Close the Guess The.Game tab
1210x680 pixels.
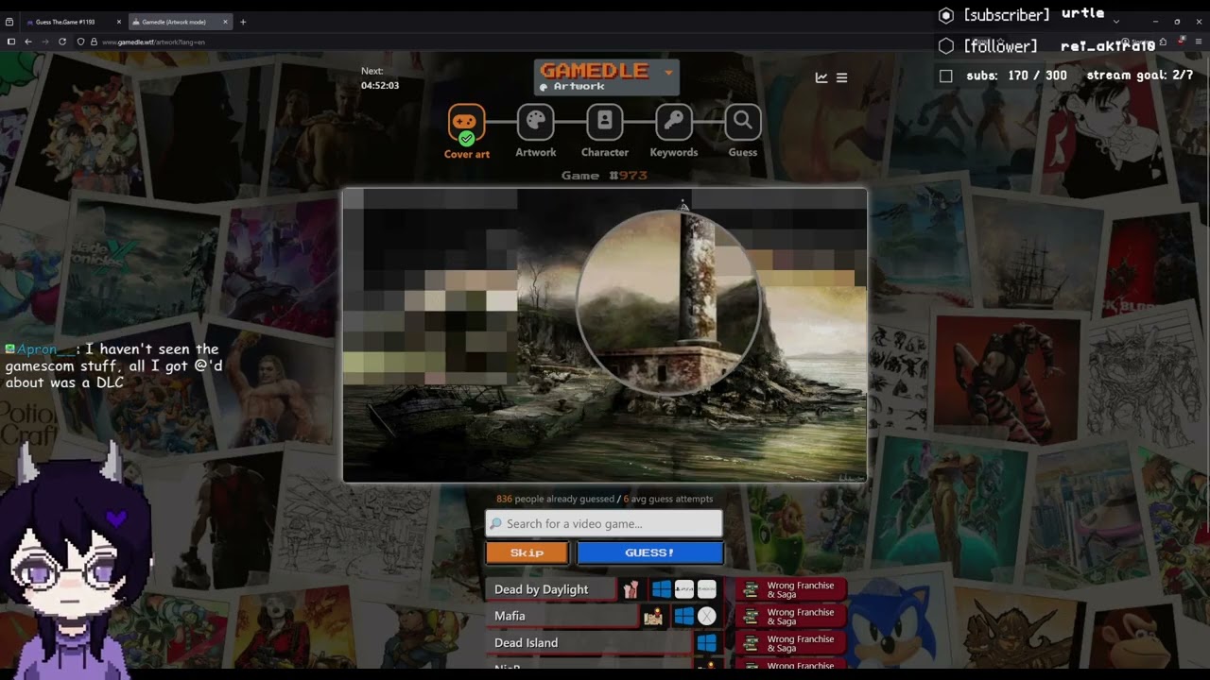(x=118, y=22)
